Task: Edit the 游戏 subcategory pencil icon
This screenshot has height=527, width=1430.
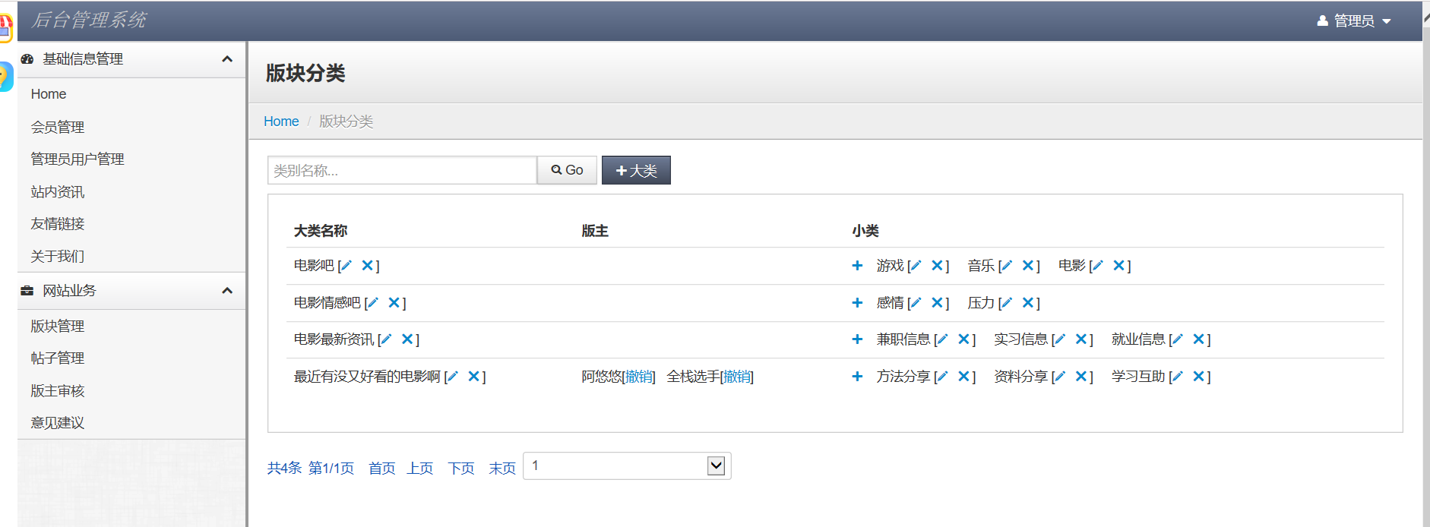Action: (x=916, y=266)
